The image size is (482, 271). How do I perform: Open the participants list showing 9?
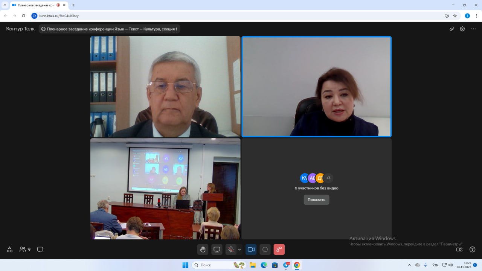tap(25, 250)
